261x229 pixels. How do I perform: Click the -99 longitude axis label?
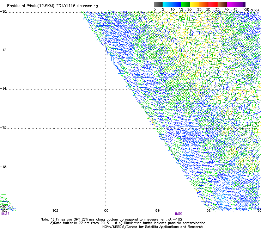tap(105, 211)
